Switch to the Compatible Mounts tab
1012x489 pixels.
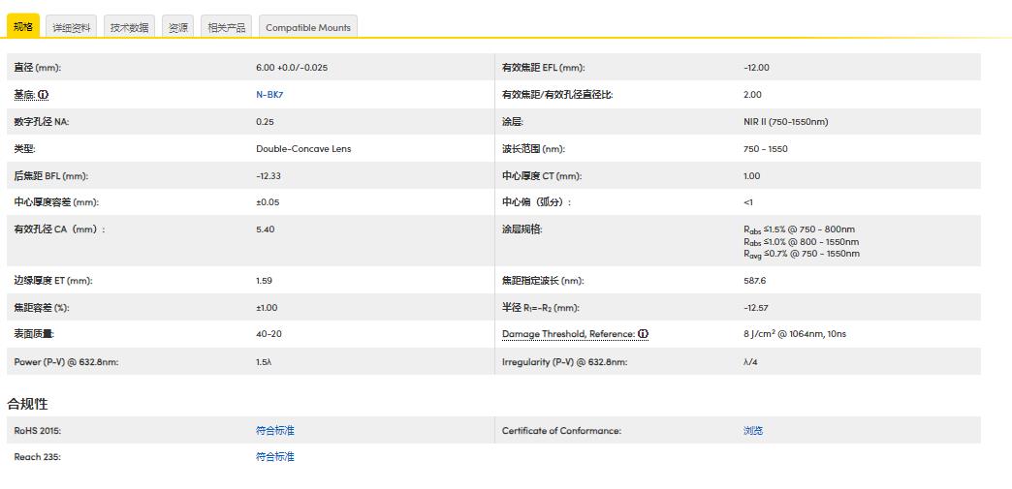click(x=307, y=27)
